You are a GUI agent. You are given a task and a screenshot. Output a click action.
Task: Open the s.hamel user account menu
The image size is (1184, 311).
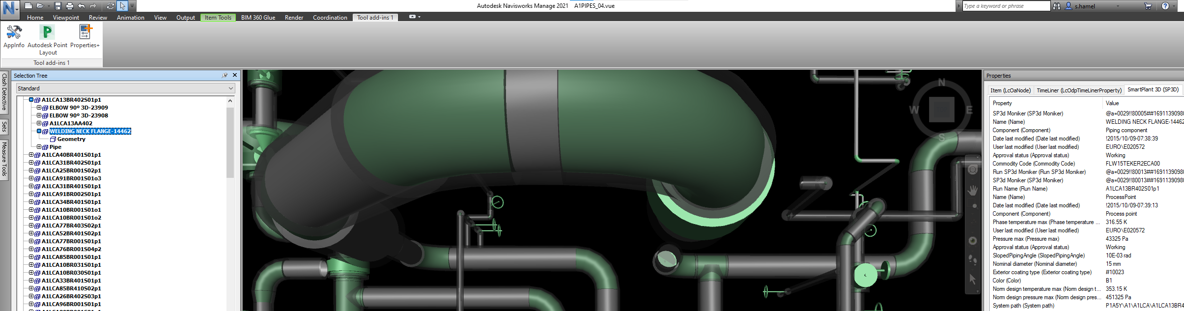click(x=1092, y=6)
